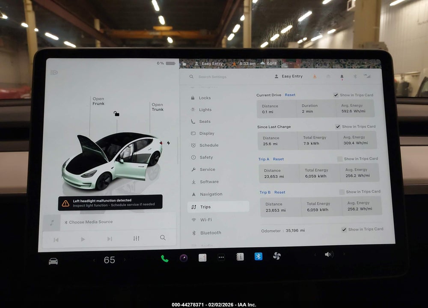
Task: Search media with the magnifier icon
Action: [x=163, y=237]
